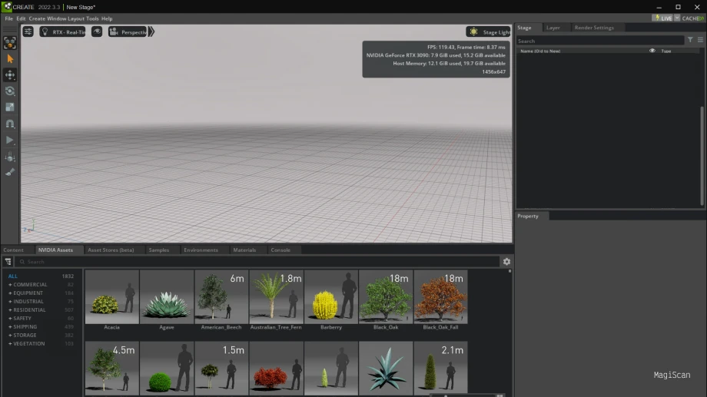Screen dimensions: 707x397
Task: Select the physics tool icon below Play
Action: point(10,157)
